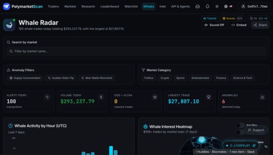Viewport: 273px width, 155px height.
Task: Click the $27,807.10 largest trade value
Action: (183, 101)
